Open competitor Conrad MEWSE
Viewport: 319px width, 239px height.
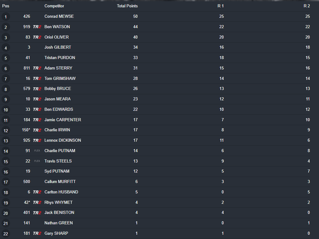click(59, 16)
